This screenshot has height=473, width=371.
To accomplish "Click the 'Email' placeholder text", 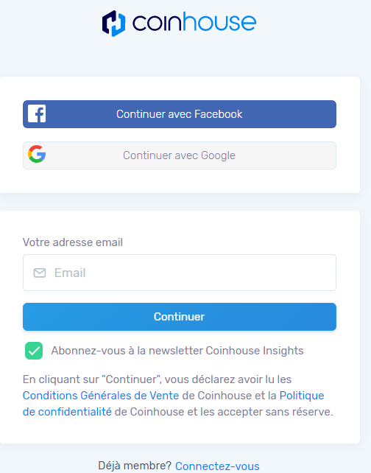I will pos(70,273).
